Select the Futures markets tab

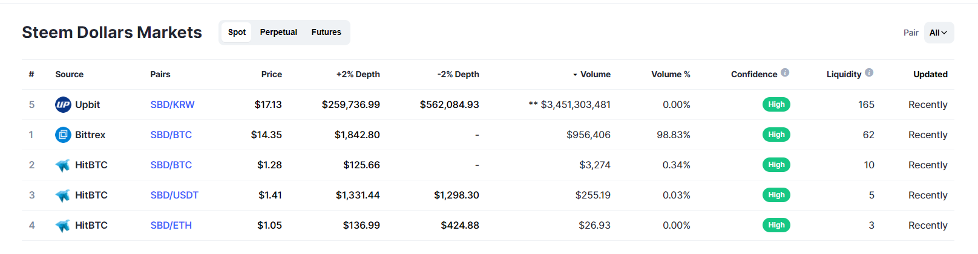pos(326,32)
